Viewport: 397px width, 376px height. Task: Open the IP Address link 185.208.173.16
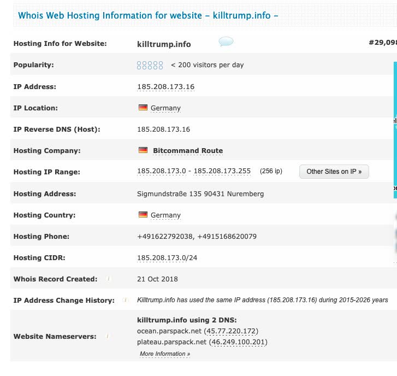coord(166,87)
